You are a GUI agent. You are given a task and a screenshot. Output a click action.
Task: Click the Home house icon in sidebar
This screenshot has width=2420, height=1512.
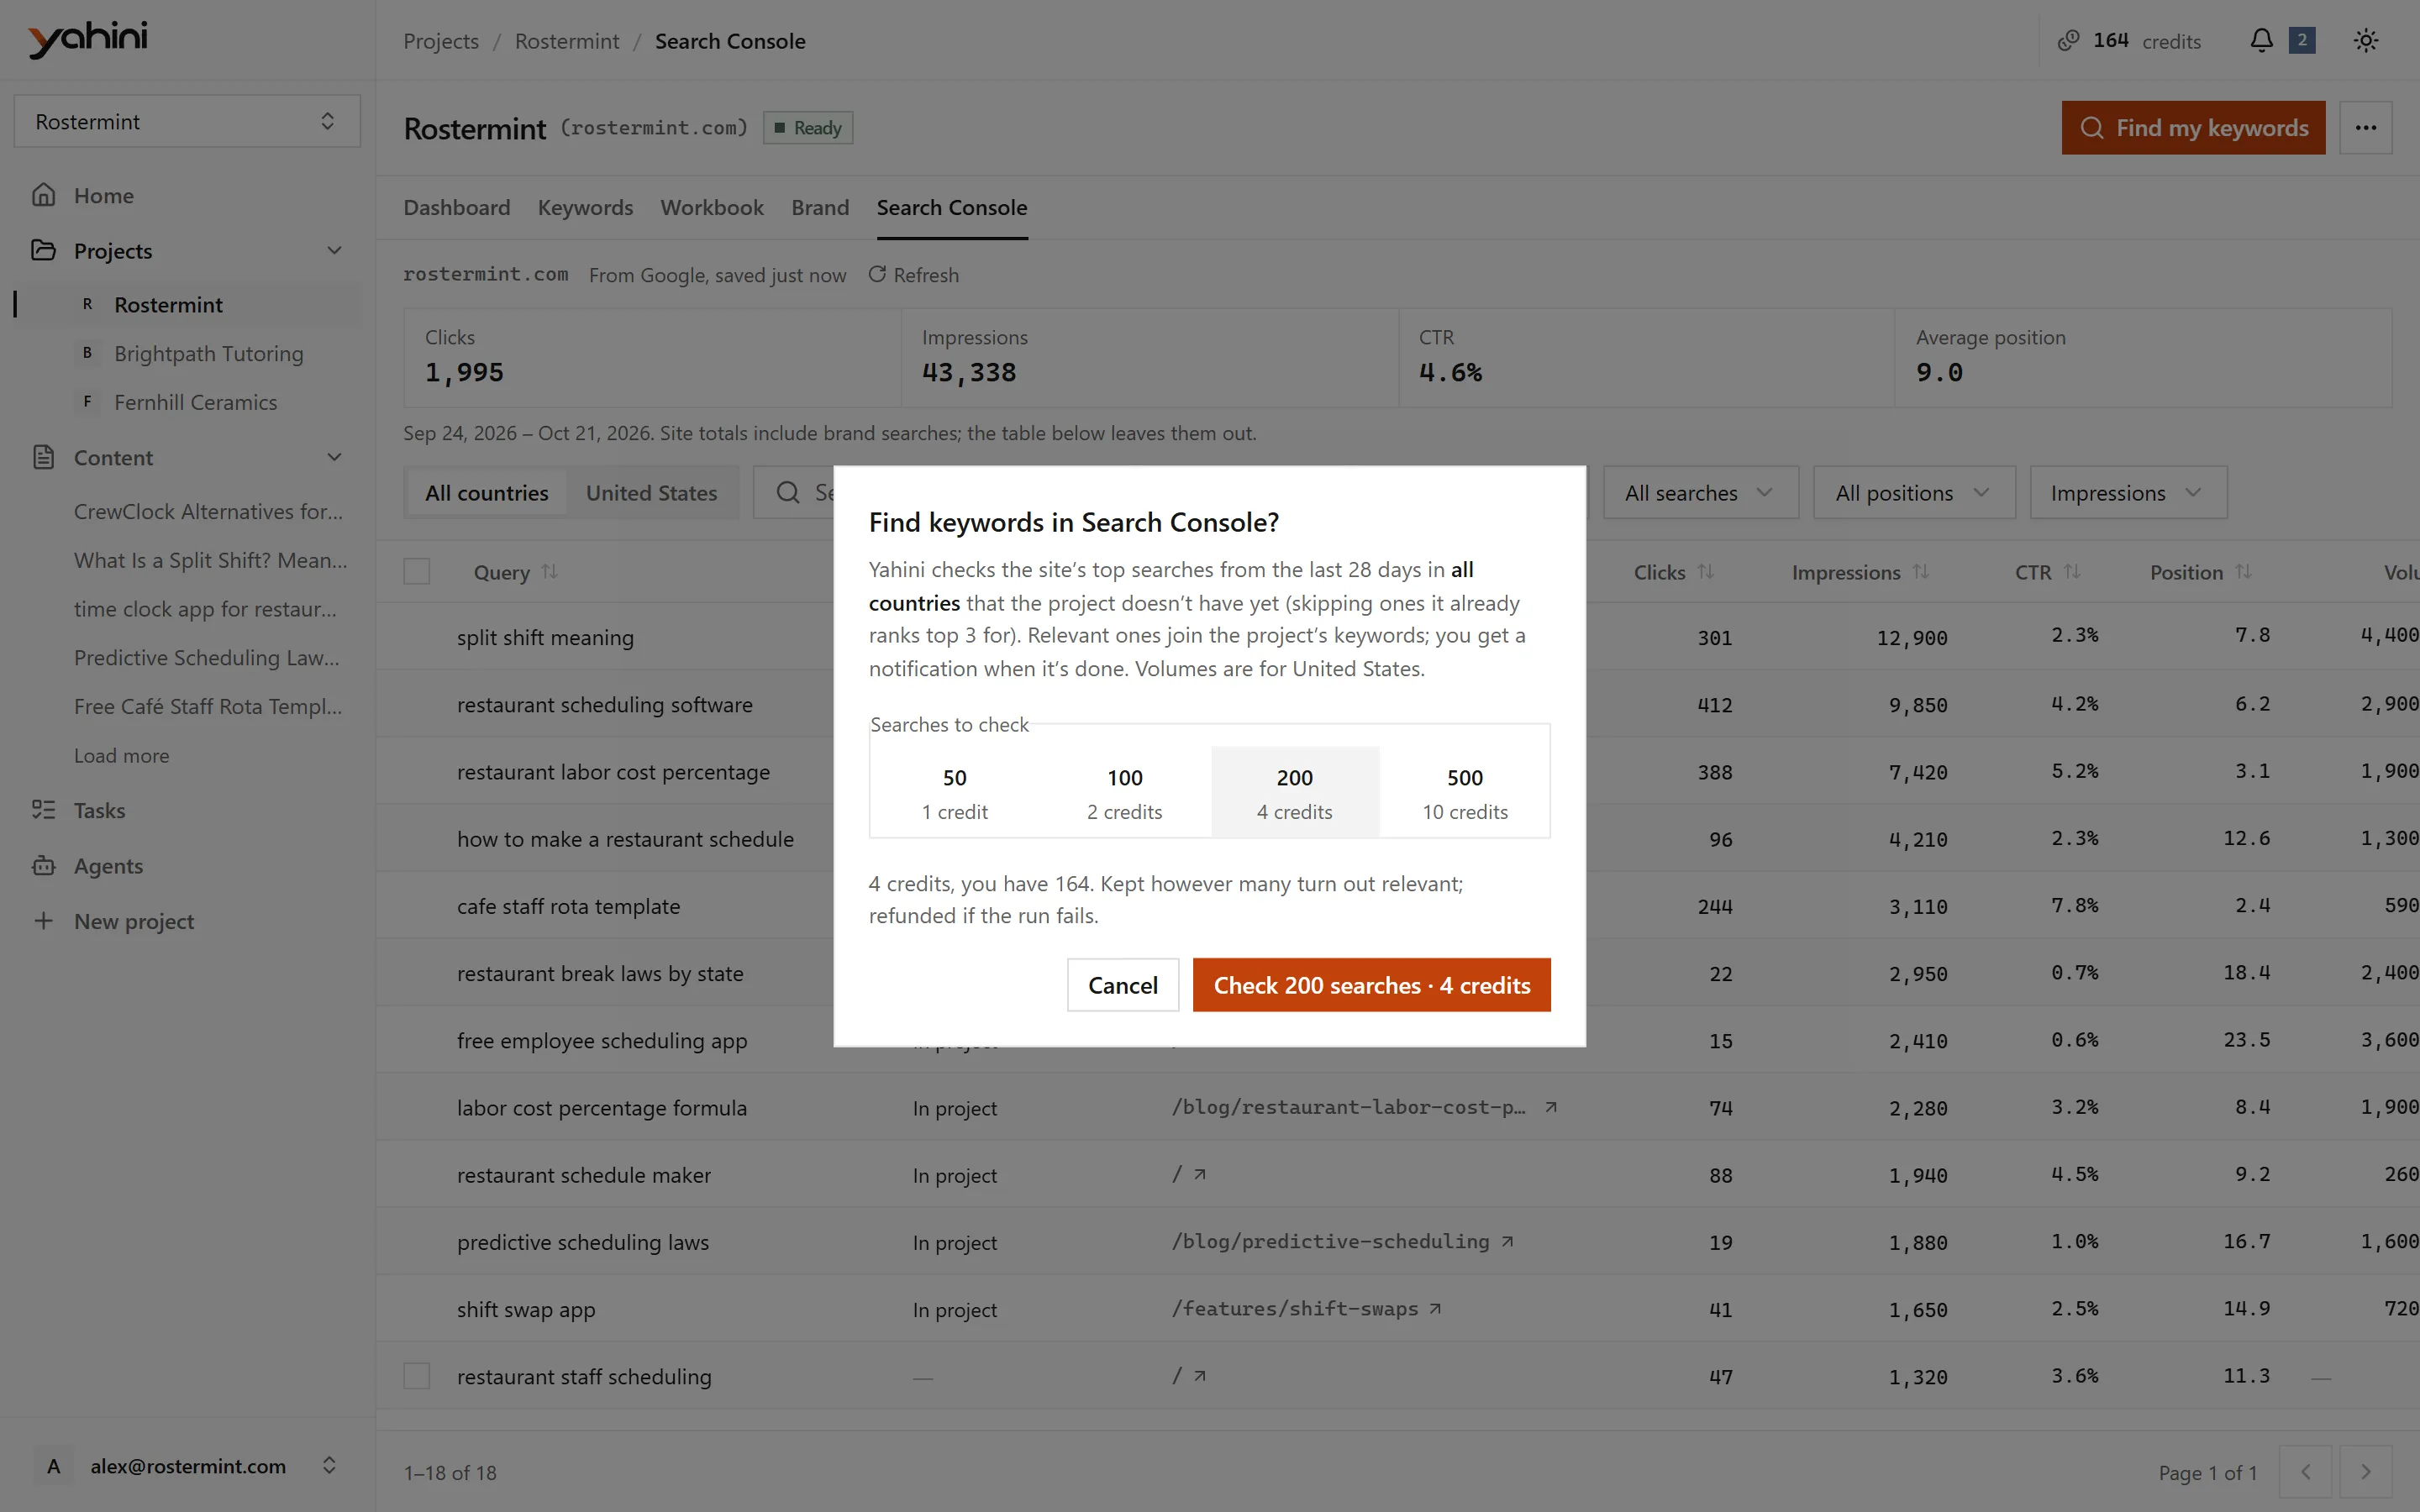click(43, 195)
